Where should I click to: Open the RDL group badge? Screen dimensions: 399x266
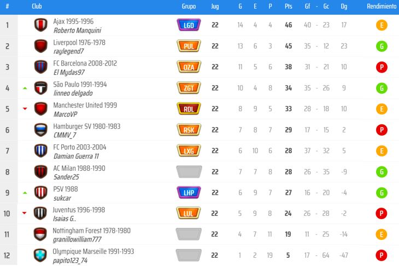pyautogui.click(x=189, y=108)
